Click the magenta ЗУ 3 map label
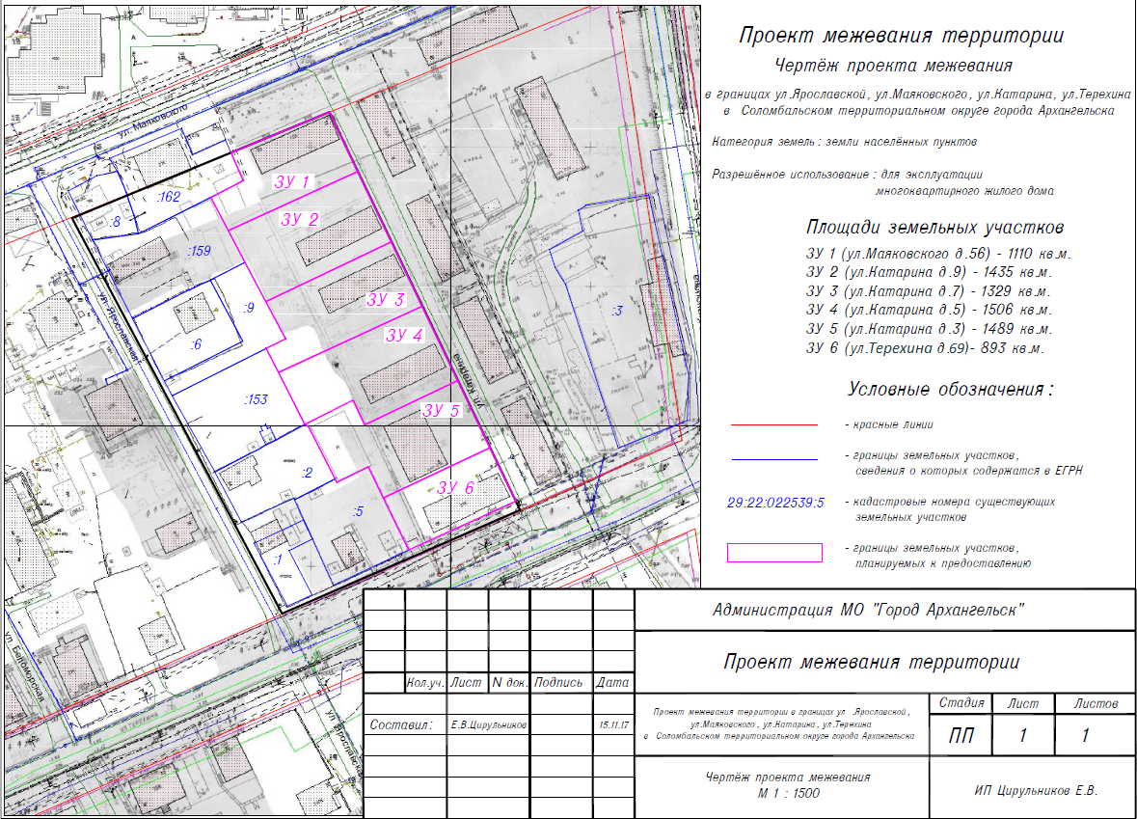Viewport: 1137px width, 819px height. 385,299
